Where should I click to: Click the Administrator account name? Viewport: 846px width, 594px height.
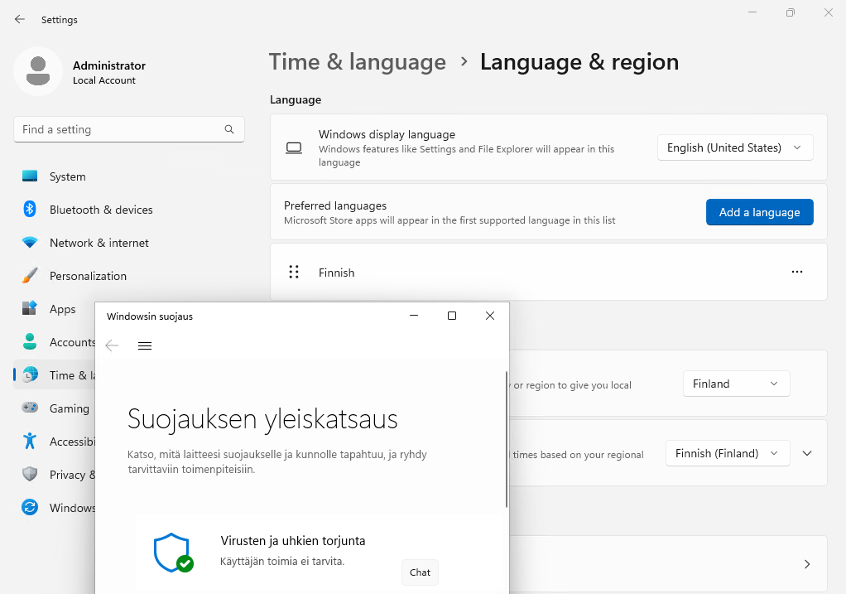[x=109, y=65]
